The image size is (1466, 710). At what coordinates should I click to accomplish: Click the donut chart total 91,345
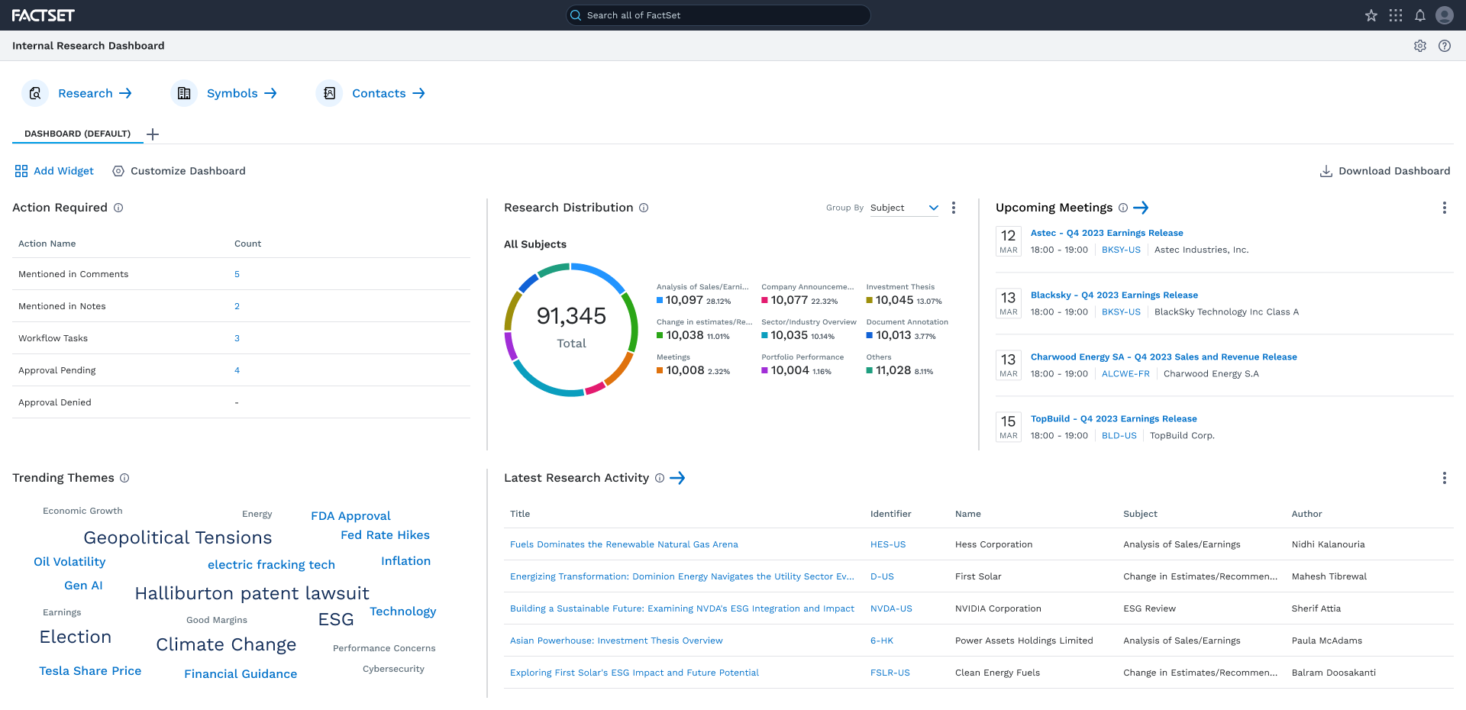[x=571, y=316]
